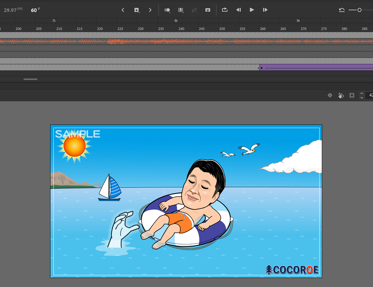Viewport: 373px width, 287px height.
Task: Step forward one frame
Action: [x=265, y=10]
